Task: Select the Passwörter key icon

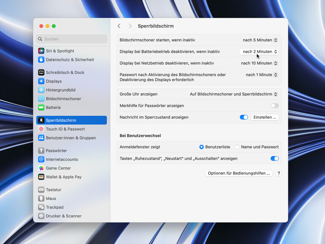Action: (x=41, y=150)
